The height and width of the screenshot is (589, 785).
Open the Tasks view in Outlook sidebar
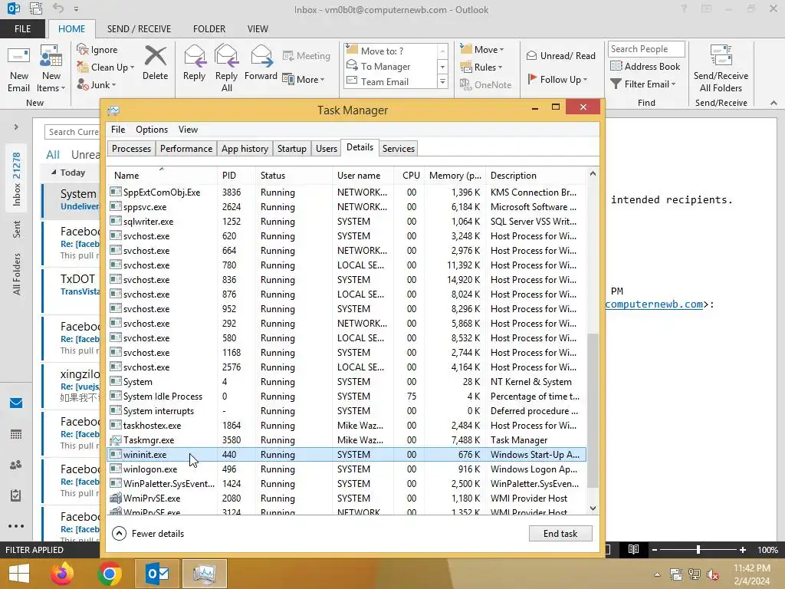point(16,495)
